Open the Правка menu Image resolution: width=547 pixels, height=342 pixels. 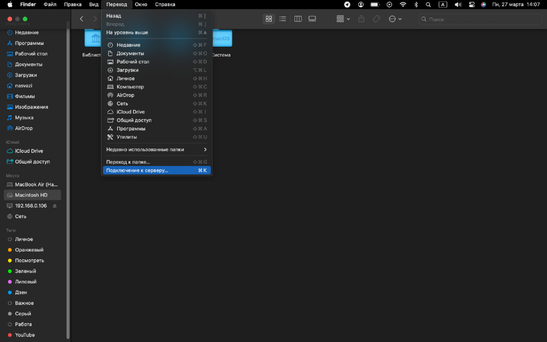pyautogui.click(x=73, y=5)
